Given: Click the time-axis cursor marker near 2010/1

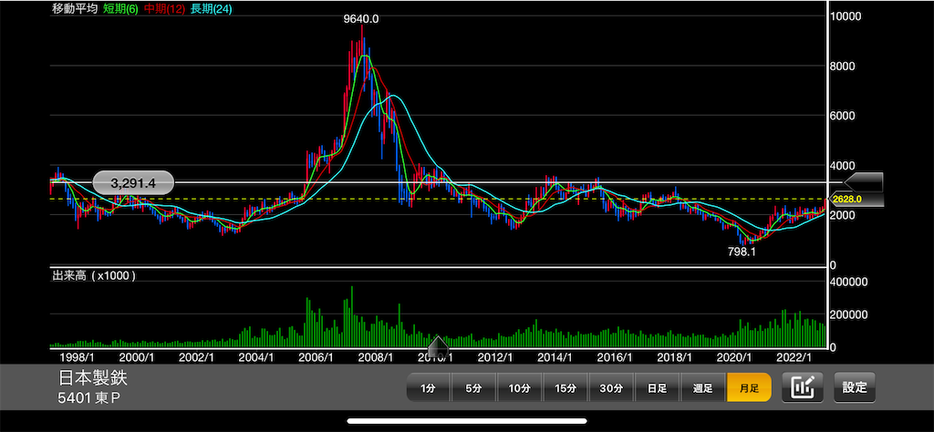Looking at the screenshot, I should click(x=439, y=345).
